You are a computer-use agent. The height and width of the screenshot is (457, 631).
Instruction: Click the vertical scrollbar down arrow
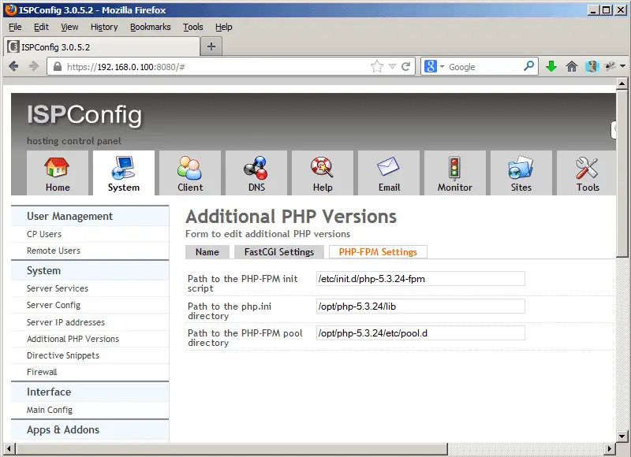coord(622,436)
